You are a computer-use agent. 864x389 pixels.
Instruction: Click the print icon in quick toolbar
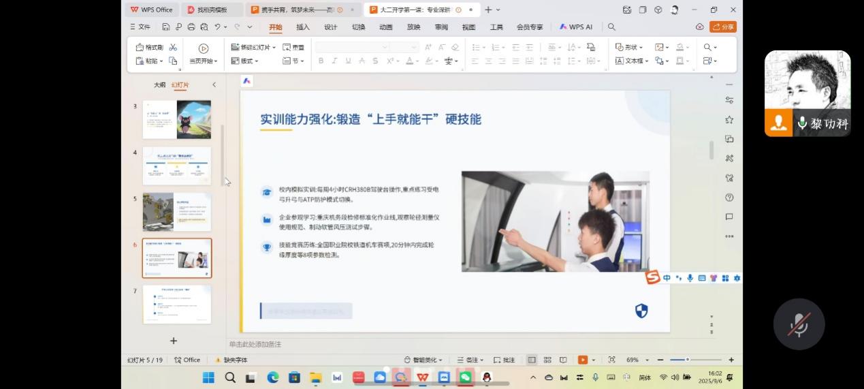[x=191, y=27]
